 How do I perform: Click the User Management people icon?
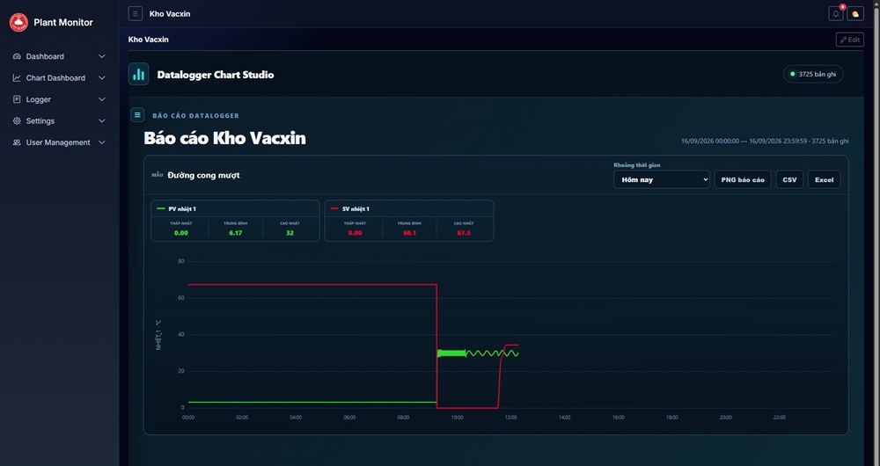[17, 142]
